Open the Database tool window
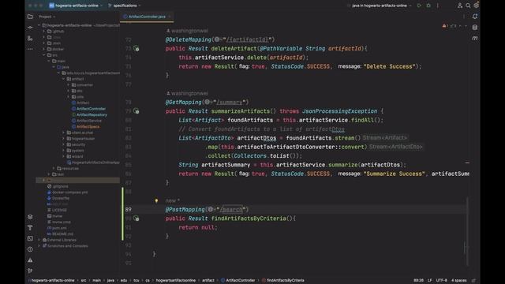505x284 pixels. click(x=475, y=28)
